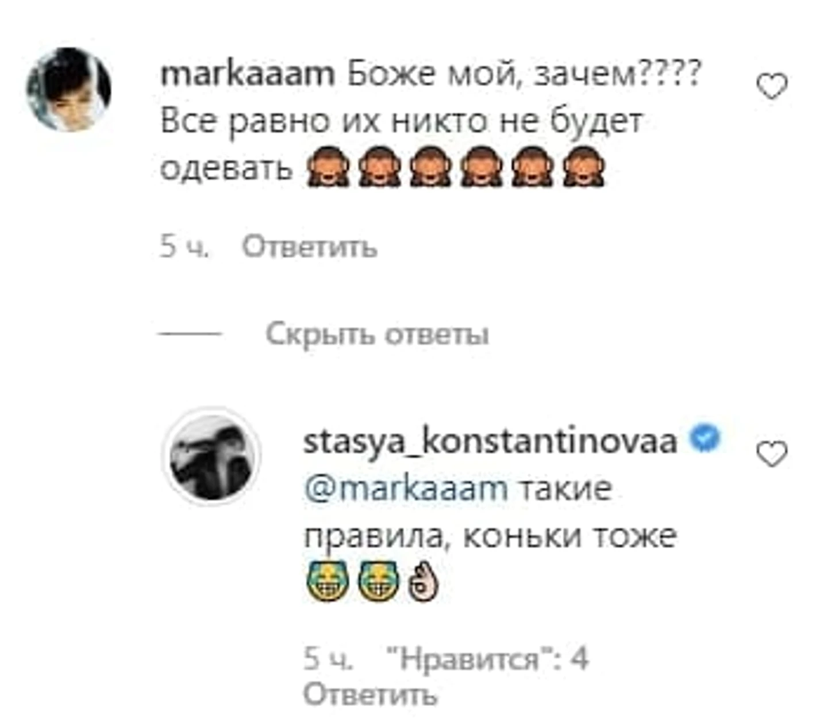Open the stasya_konstantinovaa username link
The image size is (839, 726).
tap(490, 441)
